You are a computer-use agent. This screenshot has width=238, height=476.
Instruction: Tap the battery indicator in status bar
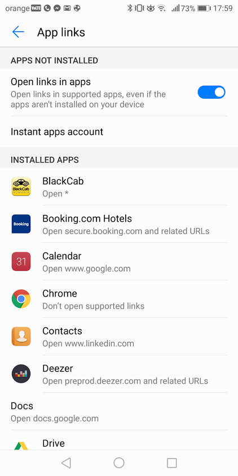(x=204, y=8)
